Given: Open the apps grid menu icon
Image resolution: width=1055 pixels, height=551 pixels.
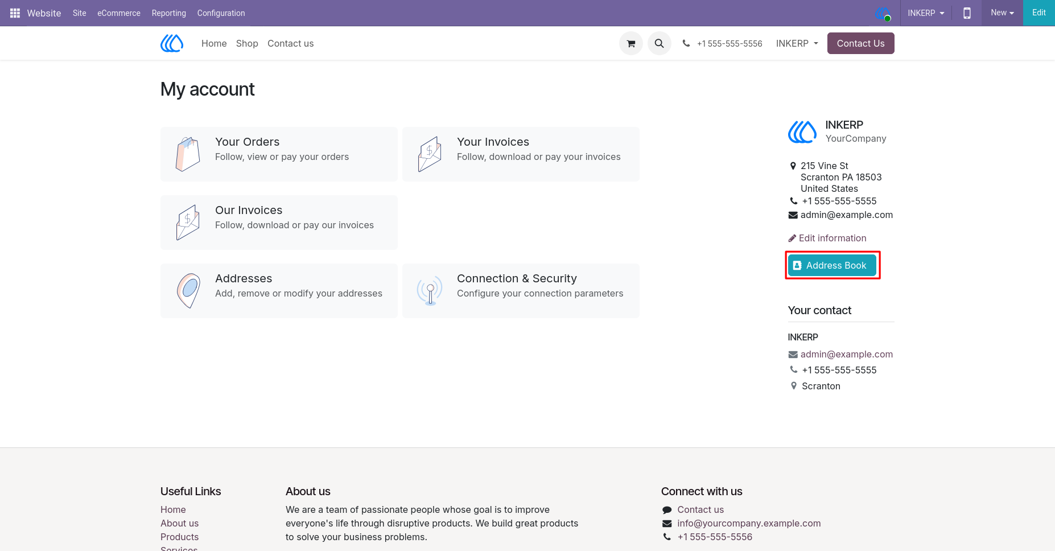Looking at the screenshot, I should point(15,13).
